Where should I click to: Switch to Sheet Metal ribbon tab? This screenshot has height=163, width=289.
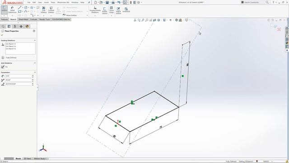point(23,19)
